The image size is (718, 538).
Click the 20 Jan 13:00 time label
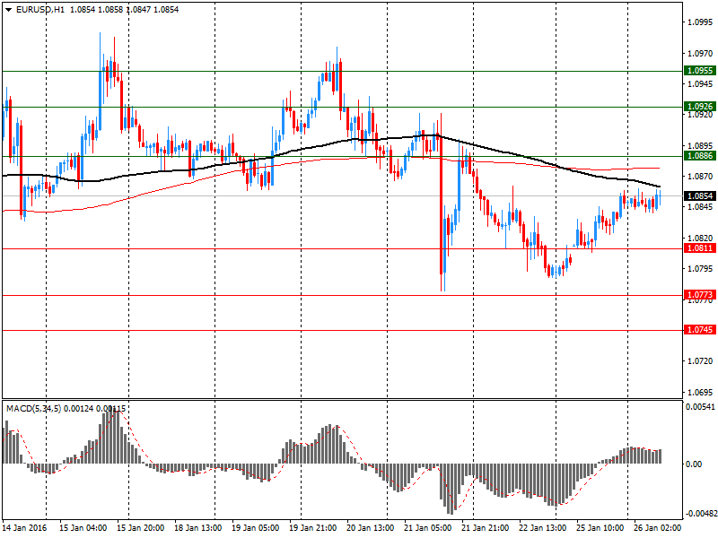371,527
